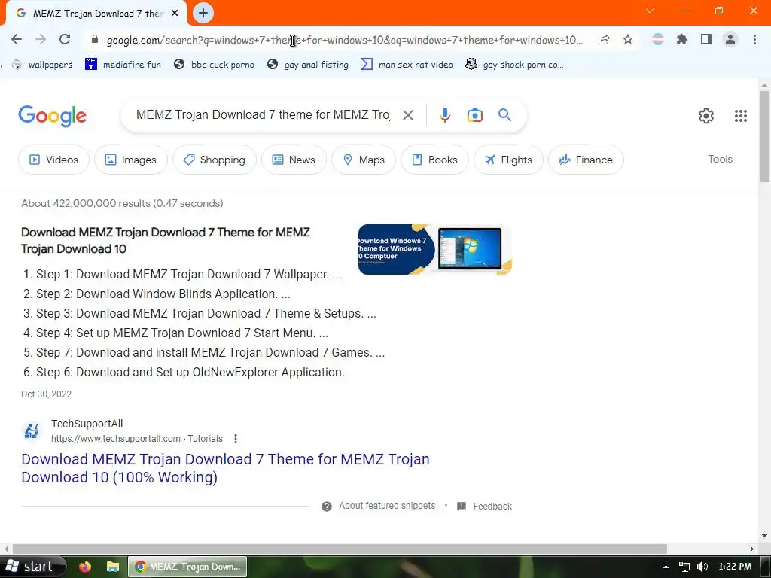Reload the current page
This screenshot has width=771, height=578.
click(65, 39)
